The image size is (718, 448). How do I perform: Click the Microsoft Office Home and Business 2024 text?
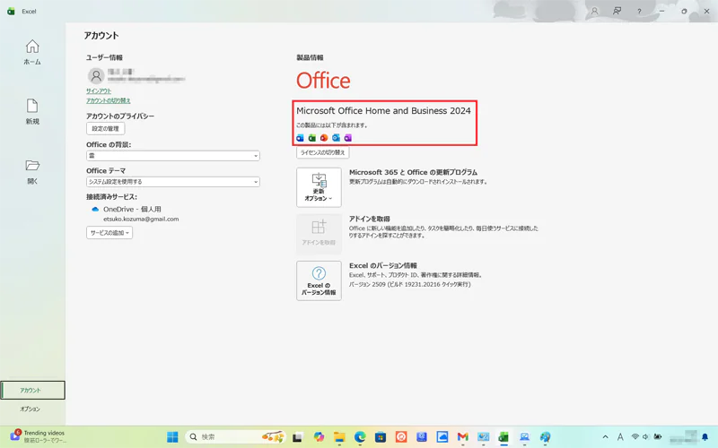coord(383,110)
